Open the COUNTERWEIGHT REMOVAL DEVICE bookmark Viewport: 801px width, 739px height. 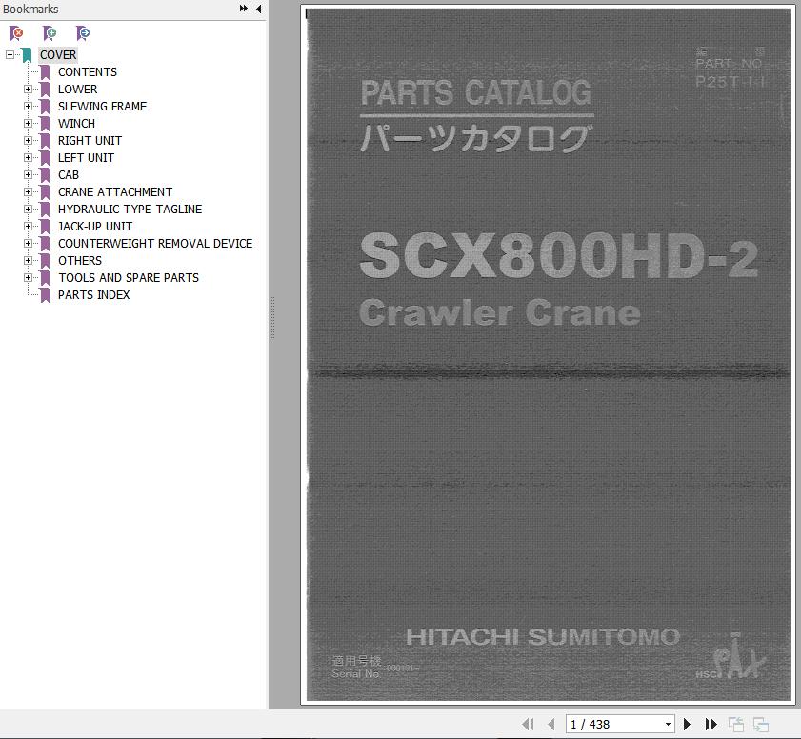pos(155,243)
